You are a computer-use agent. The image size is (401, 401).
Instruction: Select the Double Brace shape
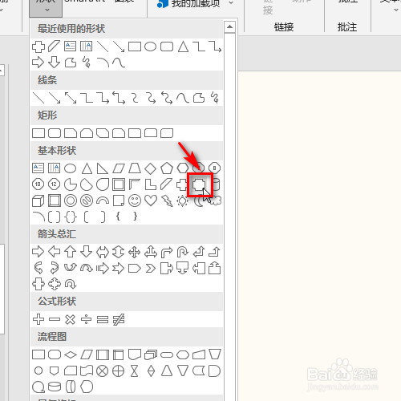point(71,217)
